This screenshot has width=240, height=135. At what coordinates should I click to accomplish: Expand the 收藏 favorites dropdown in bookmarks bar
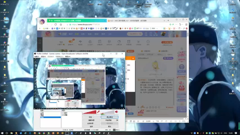coord(46,28)
